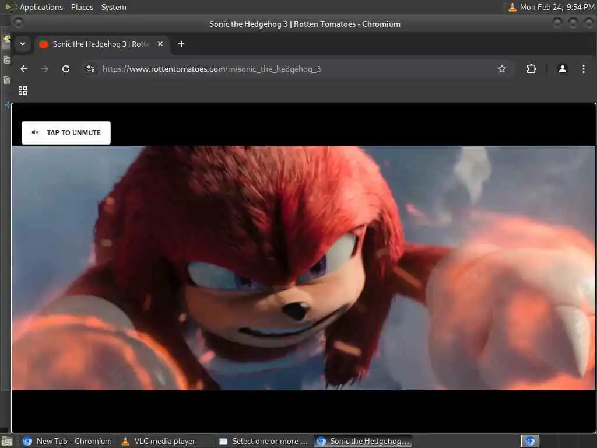Open Chromium three-dot menu
This screenshot has height=448, width=597.
[583, 69]
